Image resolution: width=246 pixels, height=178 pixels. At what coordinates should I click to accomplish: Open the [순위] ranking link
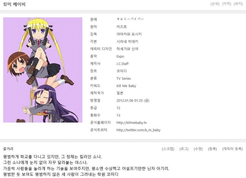tap(215, 4)
